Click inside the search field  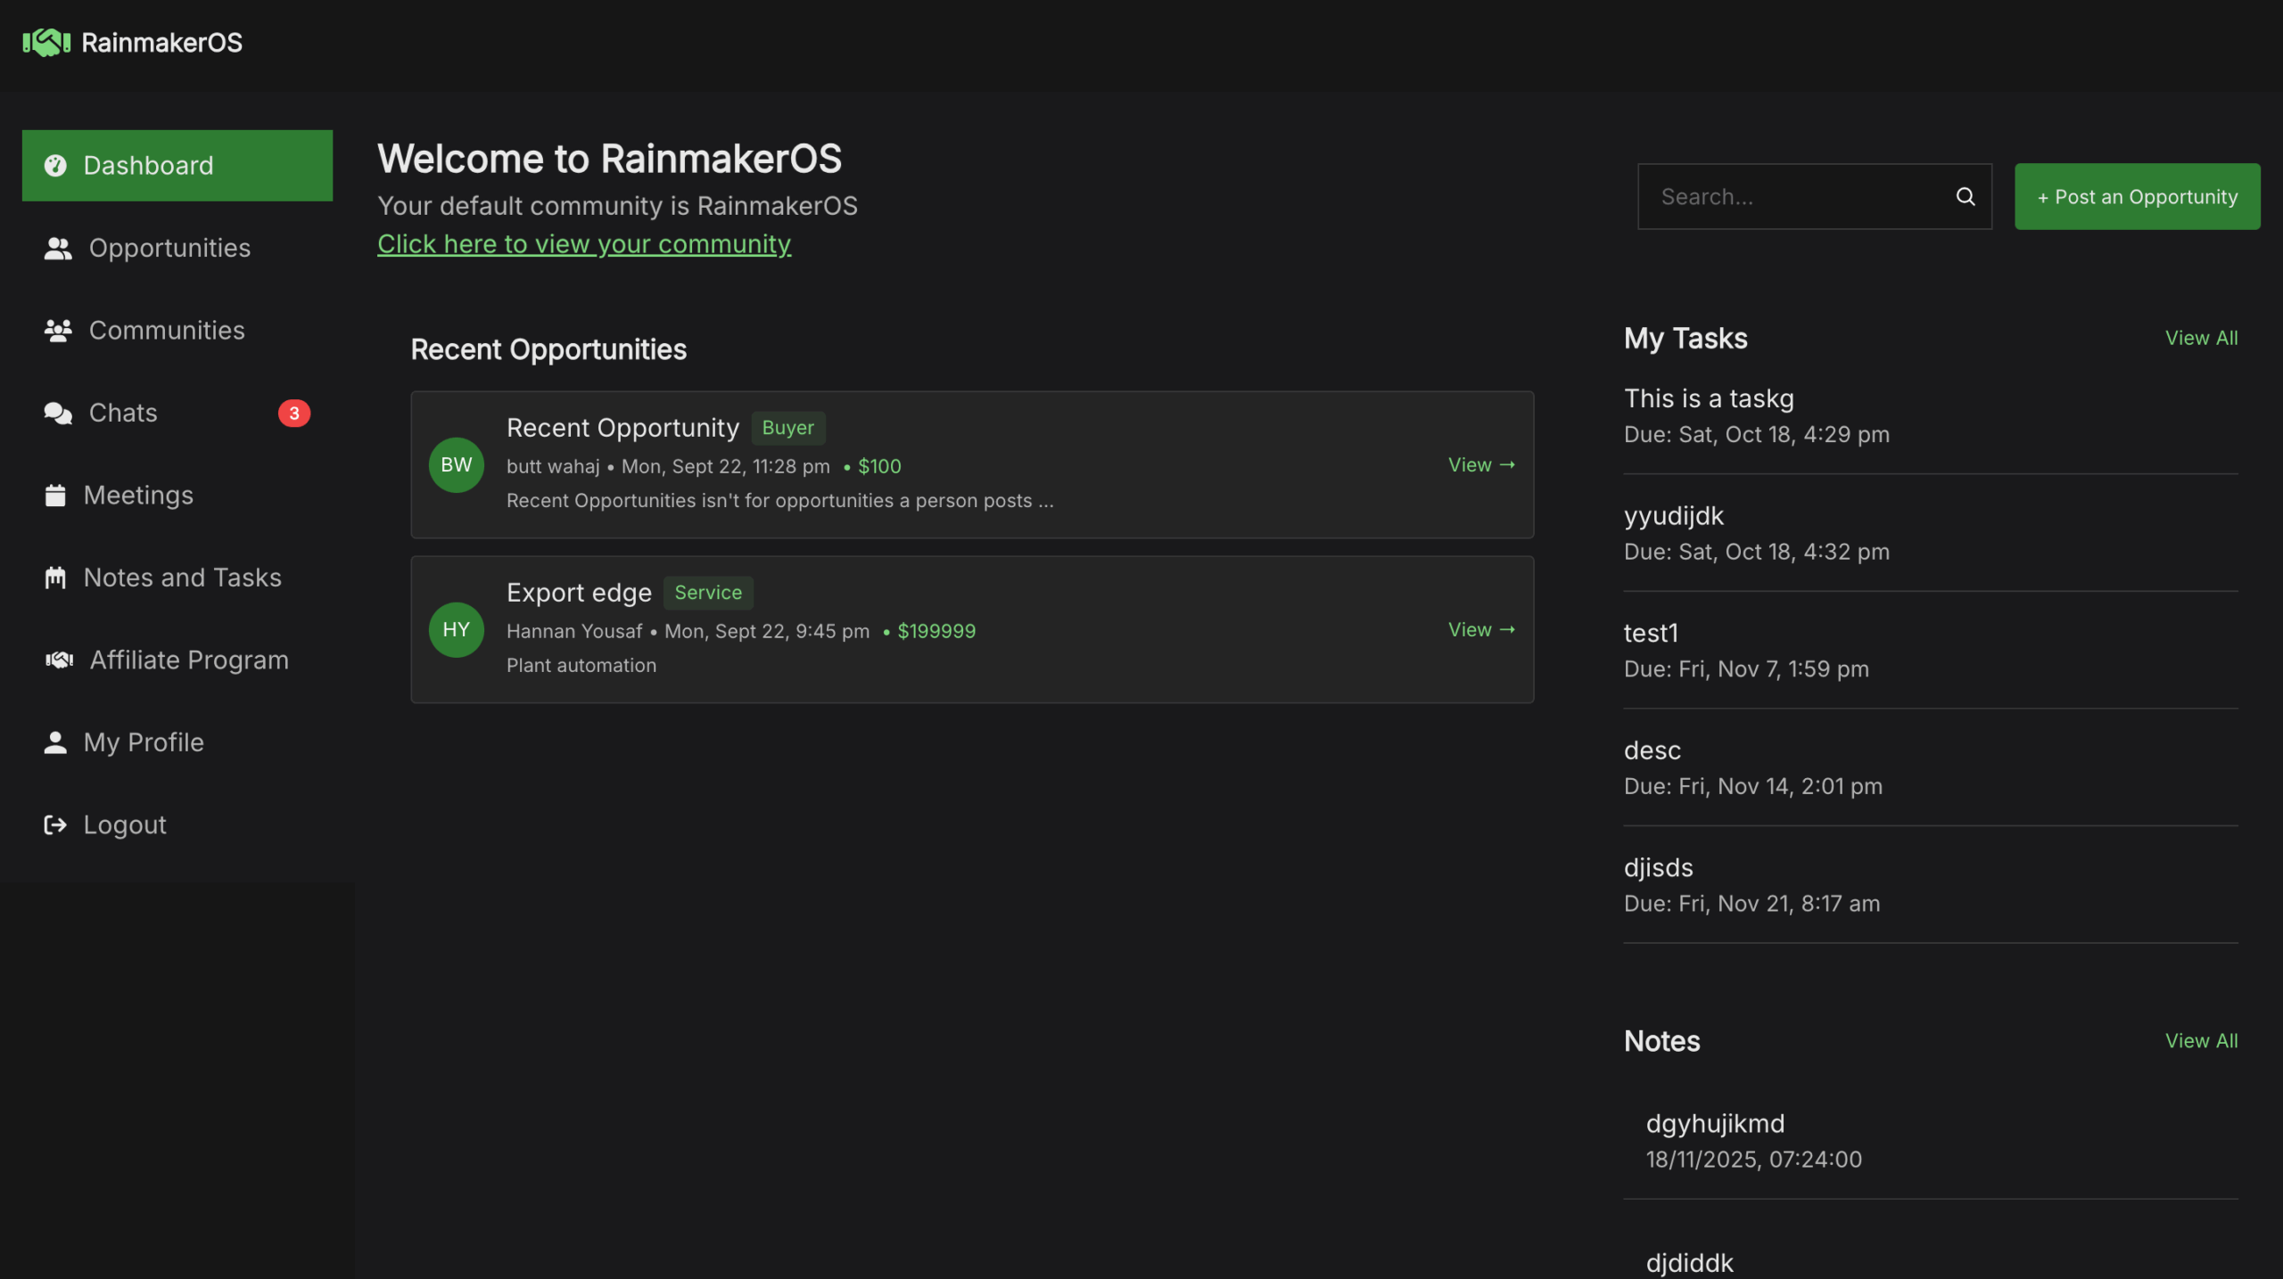coord(1784,196)
